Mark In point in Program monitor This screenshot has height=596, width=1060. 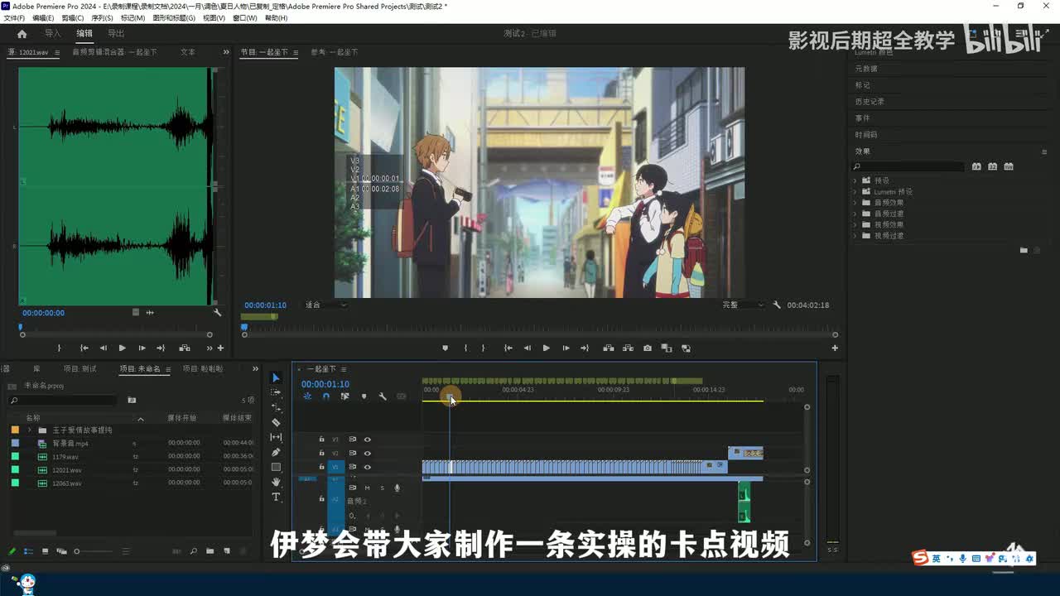(465, 348)
